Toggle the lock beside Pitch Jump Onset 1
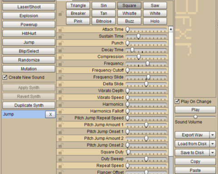 click(61, 131)
